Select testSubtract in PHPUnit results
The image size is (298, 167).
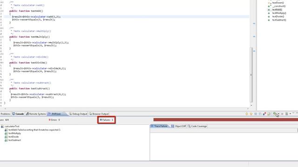point(14,140)
